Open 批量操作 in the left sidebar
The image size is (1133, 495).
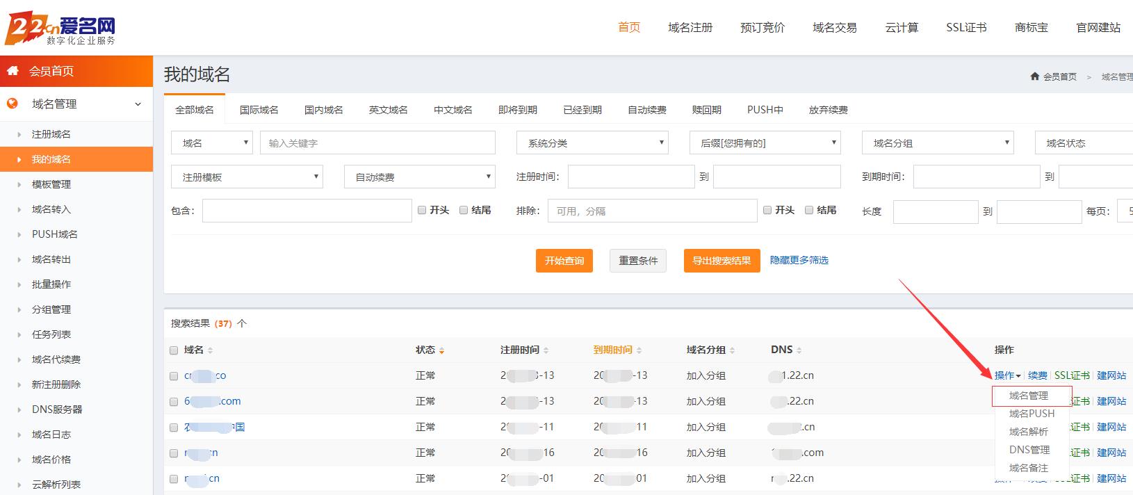tap(51, 284)
